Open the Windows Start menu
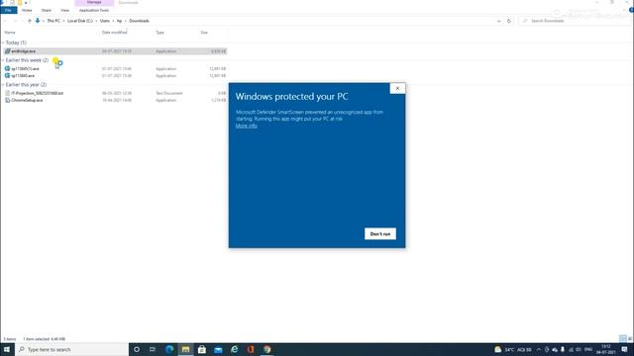Viewport: 634px width, 356px height. tap(7, 349)
